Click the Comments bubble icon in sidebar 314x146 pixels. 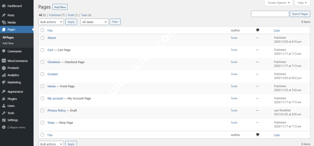click(4, 51)
